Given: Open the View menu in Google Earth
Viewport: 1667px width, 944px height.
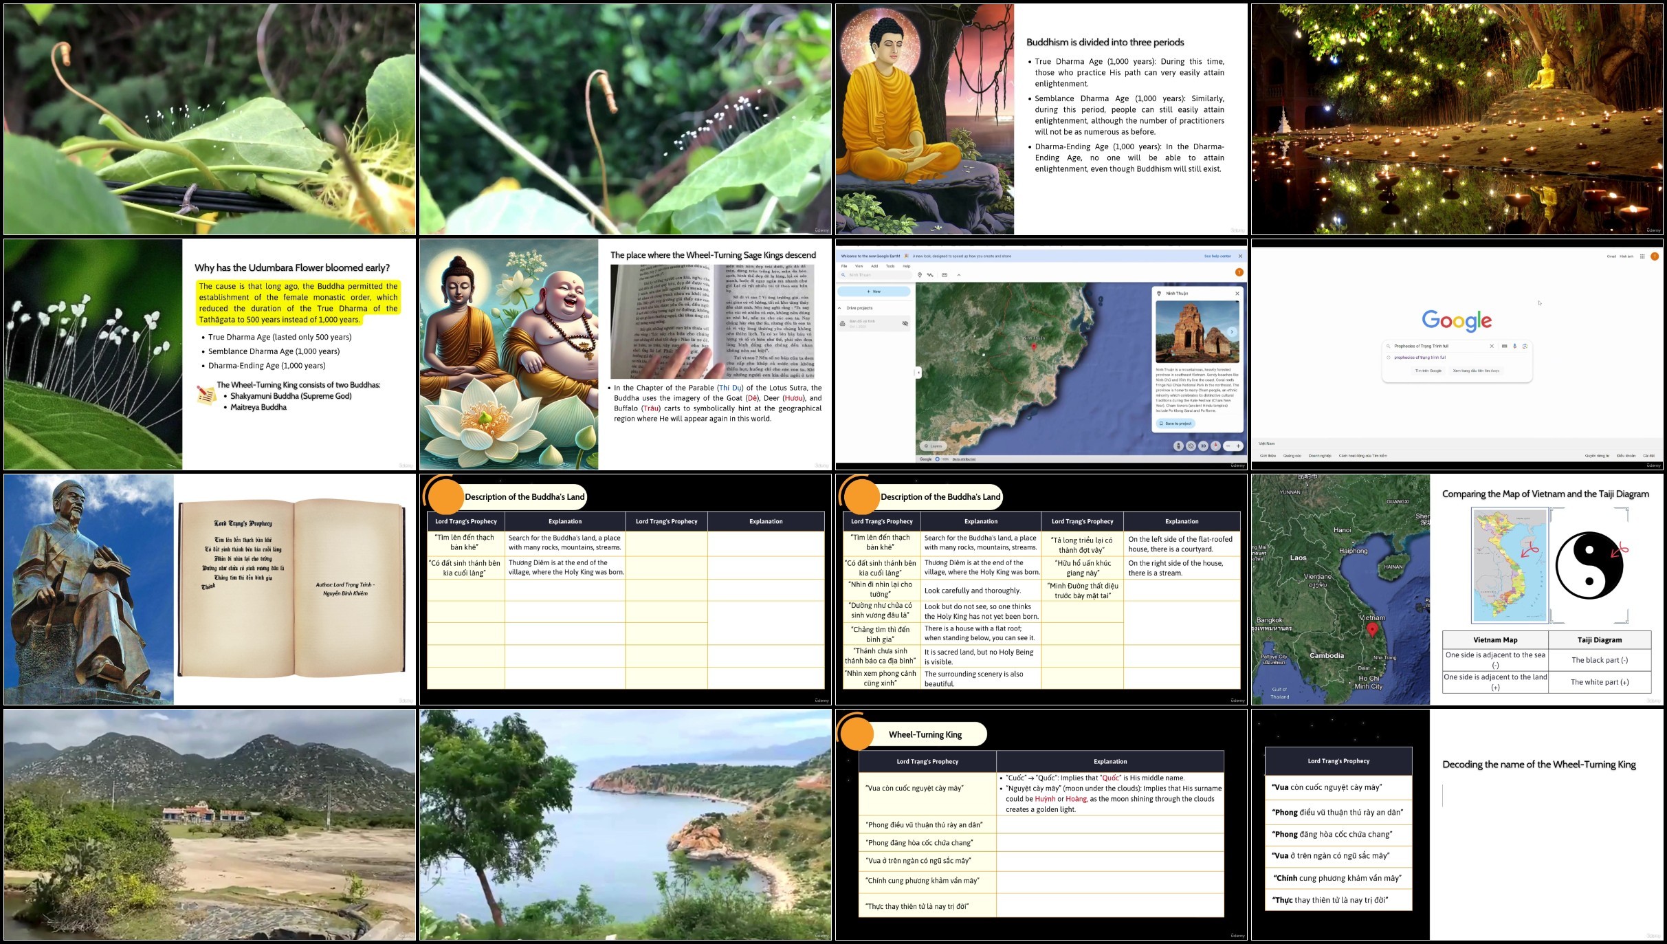Looking at the screenshot, I should [x=859, y=266].
